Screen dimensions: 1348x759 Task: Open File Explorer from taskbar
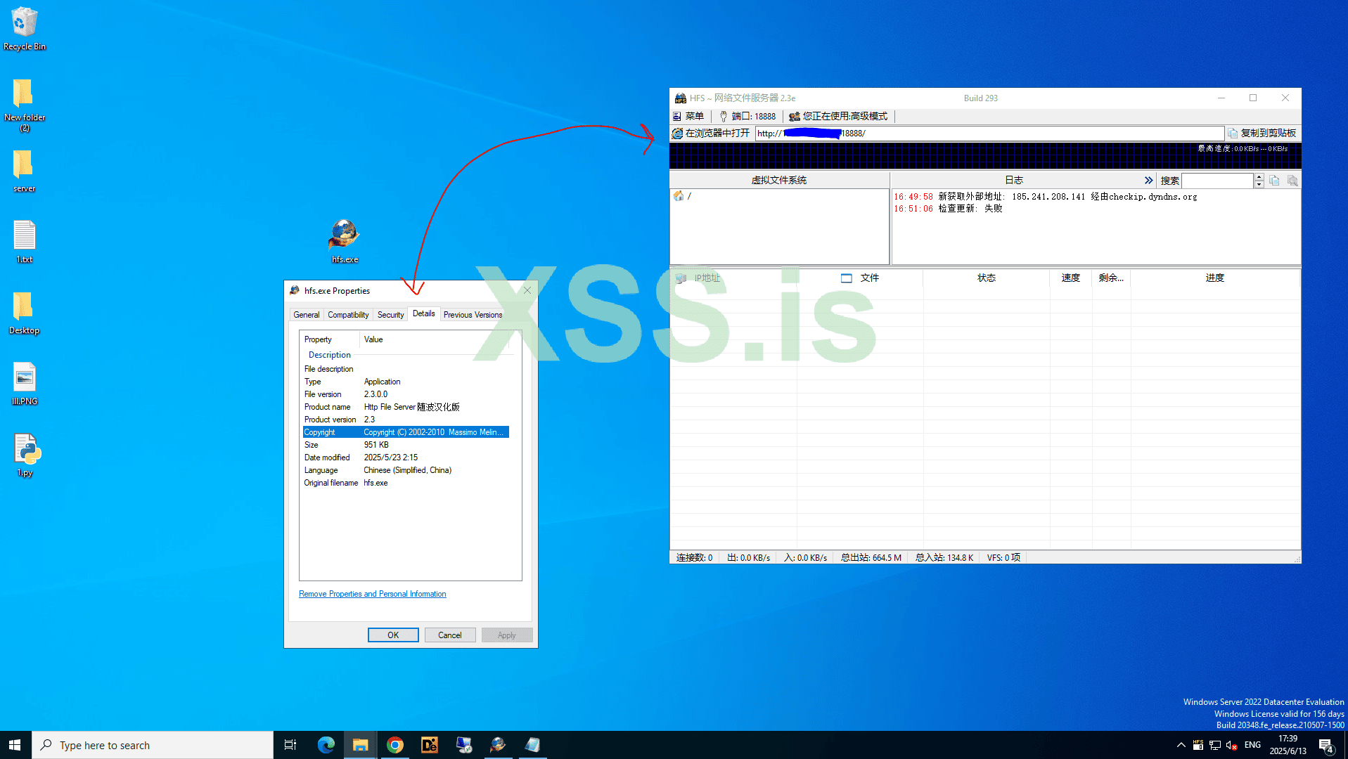click(x=361, y=745)
